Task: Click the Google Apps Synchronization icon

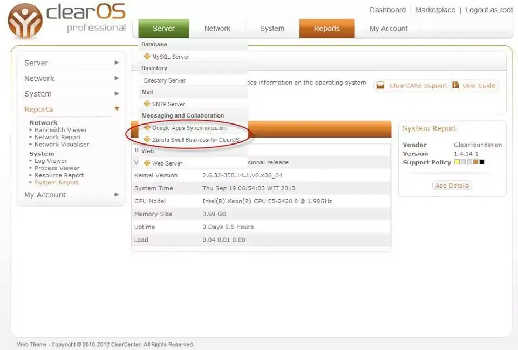Action: [x=147, y=128]
